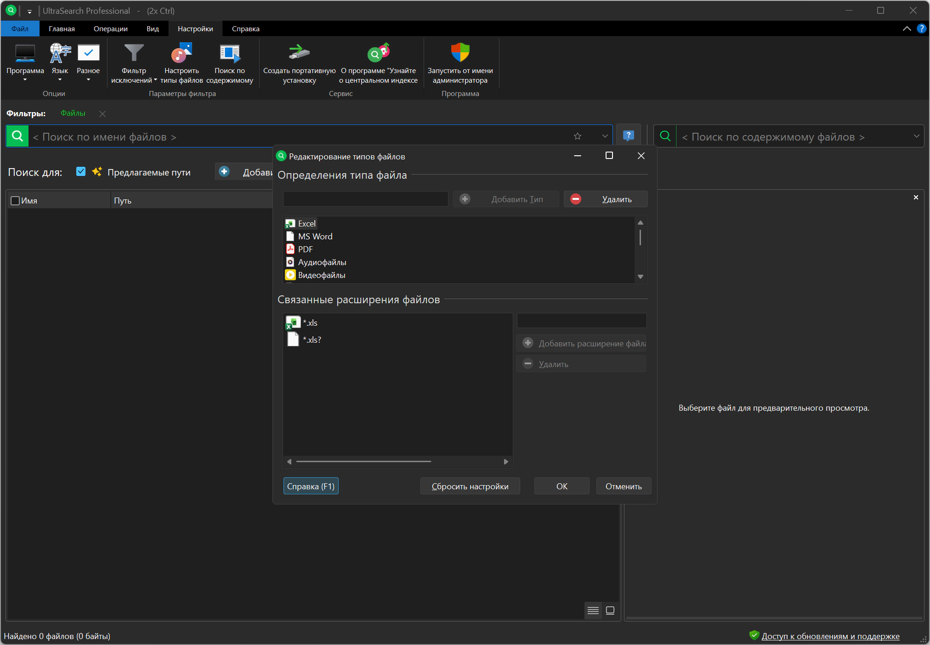Switch to the details list view icon
This screenshot has width=930, height=645.
point(593,611)
